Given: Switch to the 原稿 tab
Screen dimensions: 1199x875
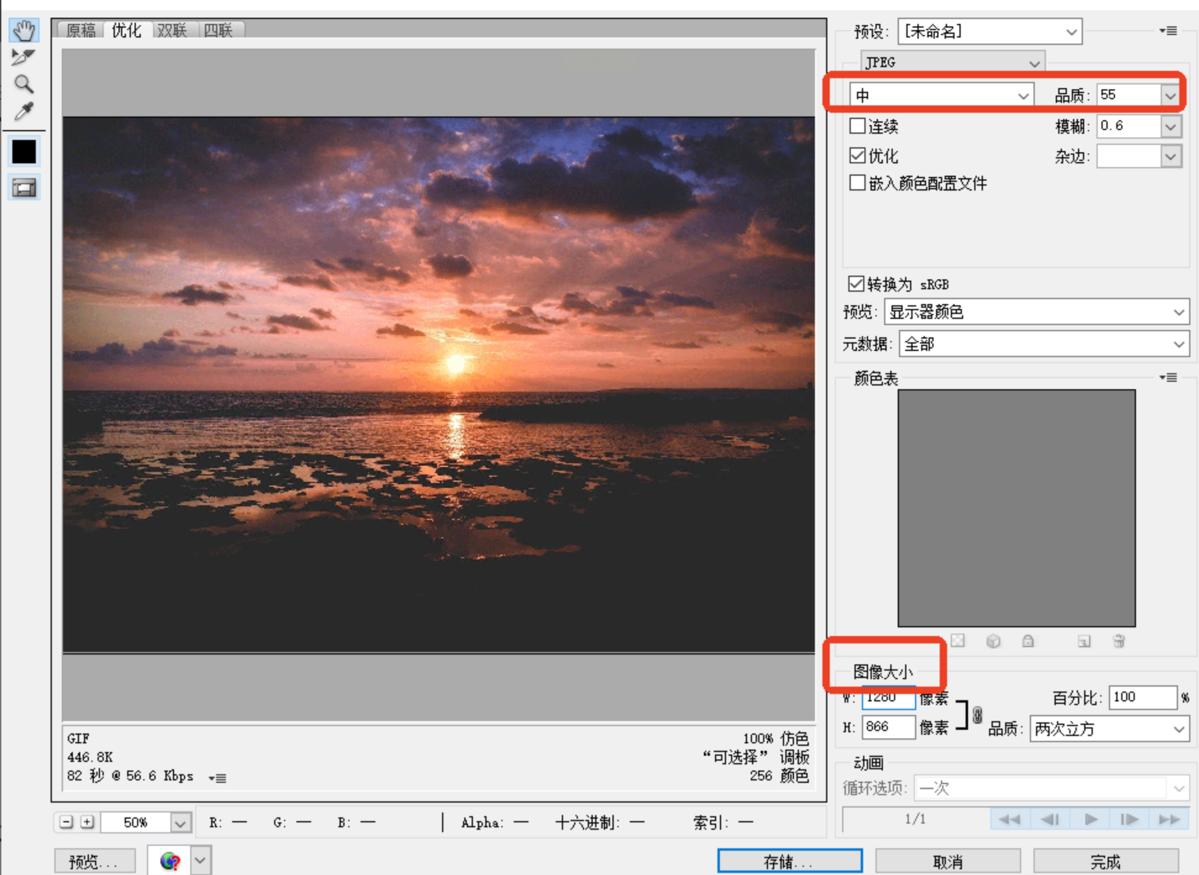Looking at the screenshot, I should point(81,30).
